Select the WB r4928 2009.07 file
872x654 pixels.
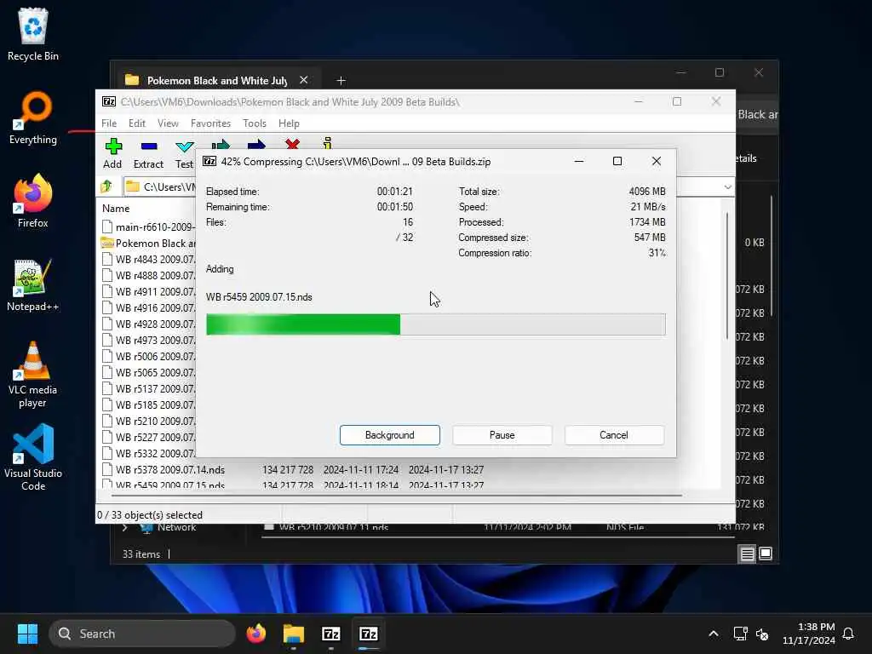click(x=148, y=324)
